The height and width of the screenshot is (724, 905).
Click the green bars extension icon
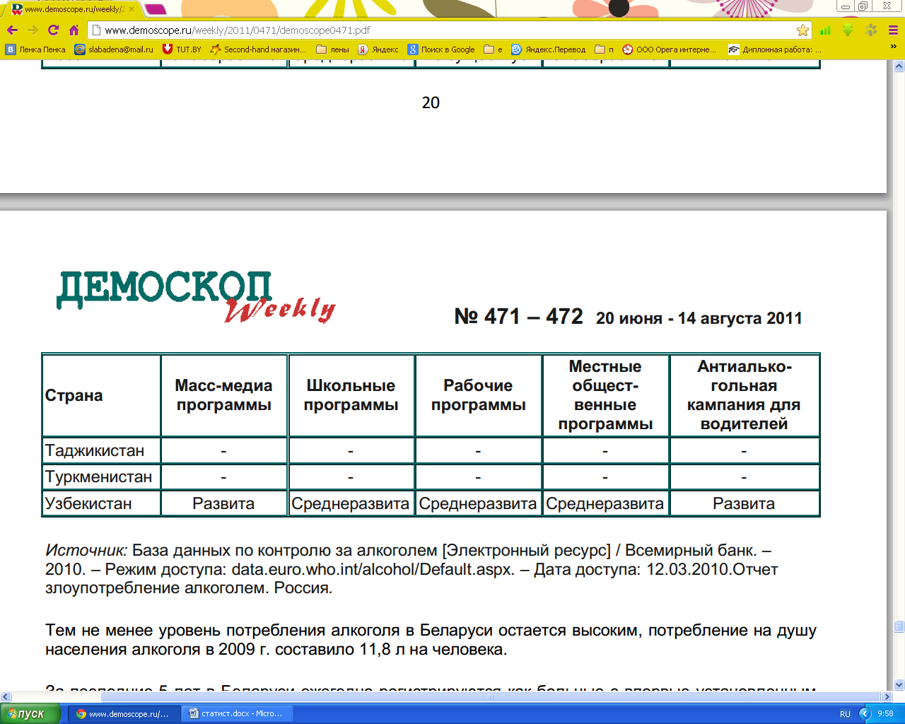click(825, 30)
